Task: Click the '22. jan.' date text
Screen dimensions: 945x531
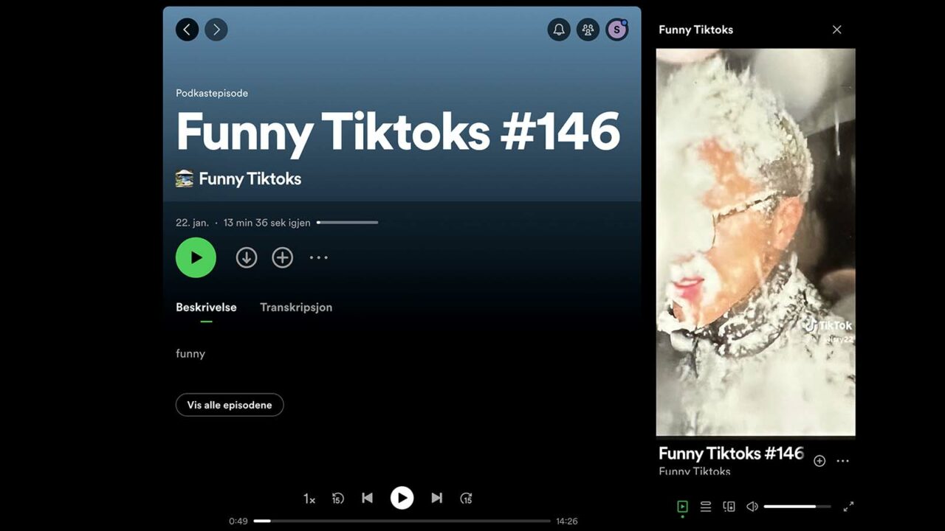Action: coord(192,223)
